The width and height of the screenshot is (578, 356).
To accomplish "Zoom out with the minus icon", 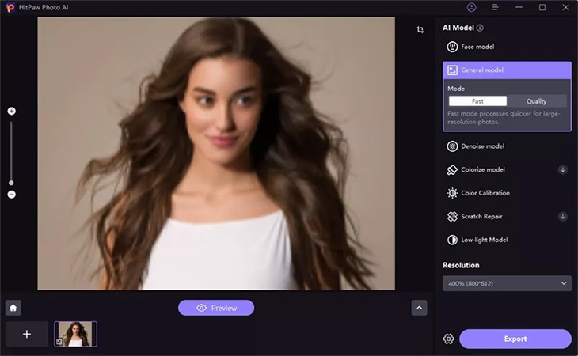I will (x=11, y=195).
